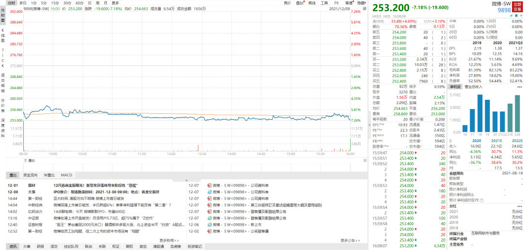Open the TICK view in the left sidebar
524x250 pixels.
coord(3,59)
